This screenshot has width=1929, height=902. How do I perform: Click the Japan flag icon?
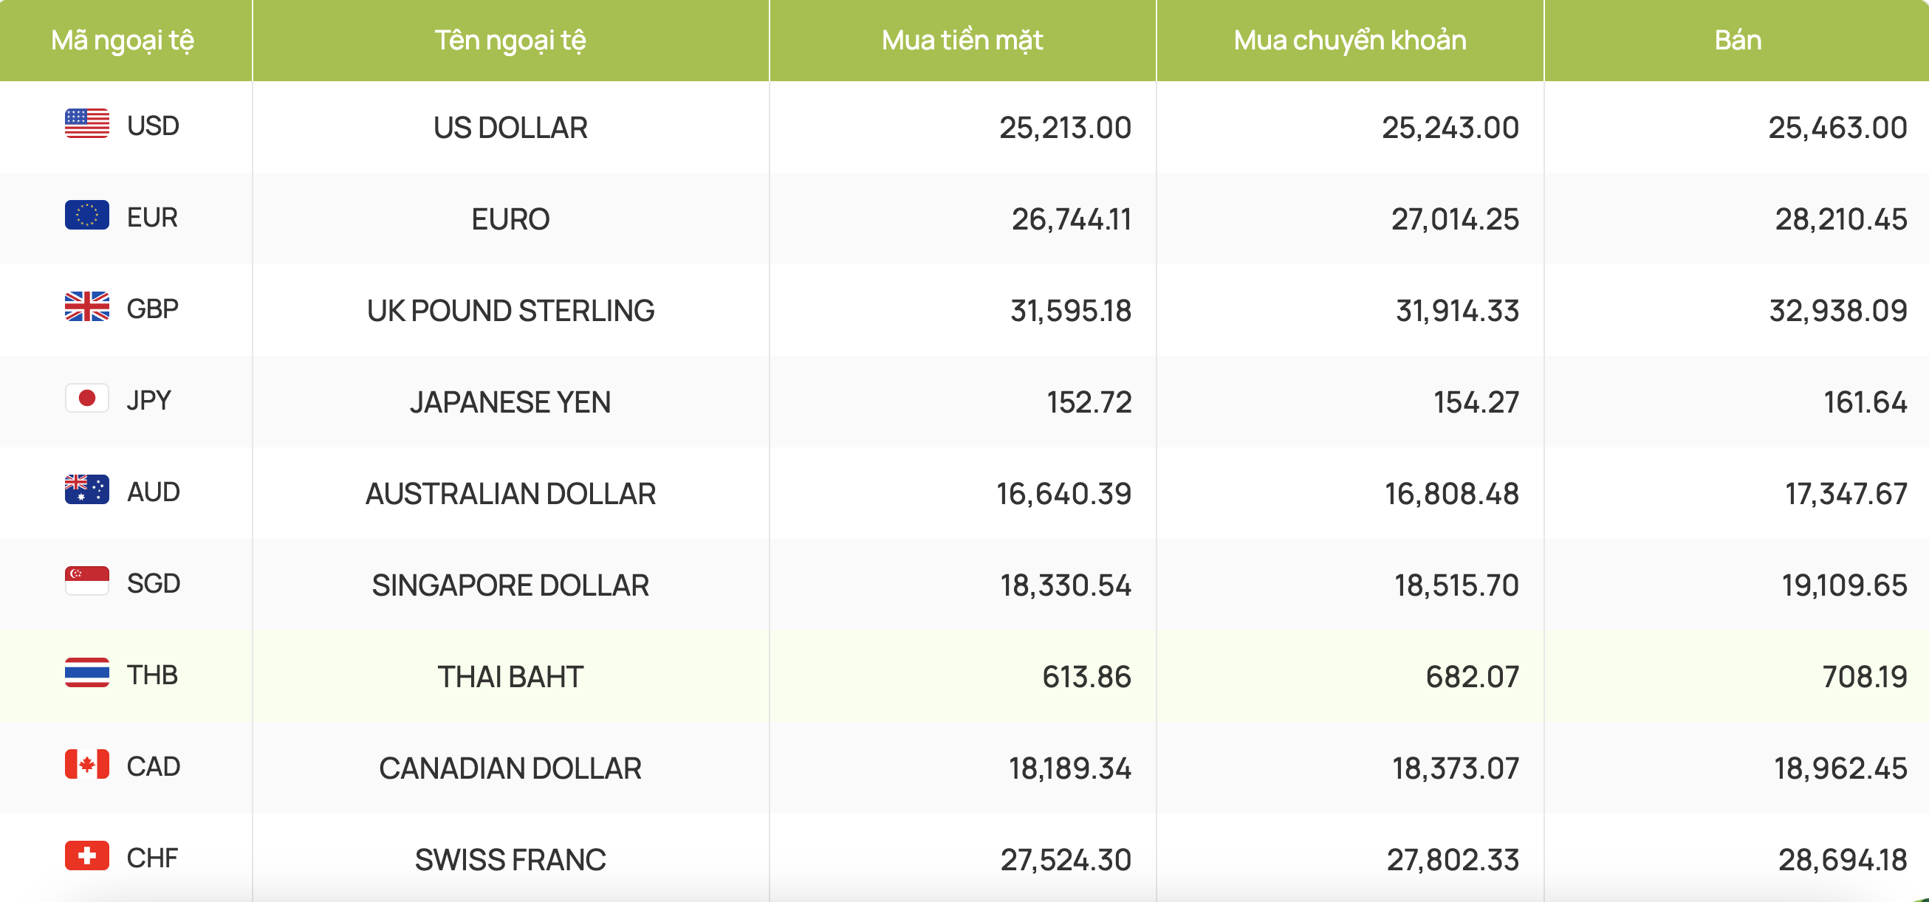click(x=87, y=399)
